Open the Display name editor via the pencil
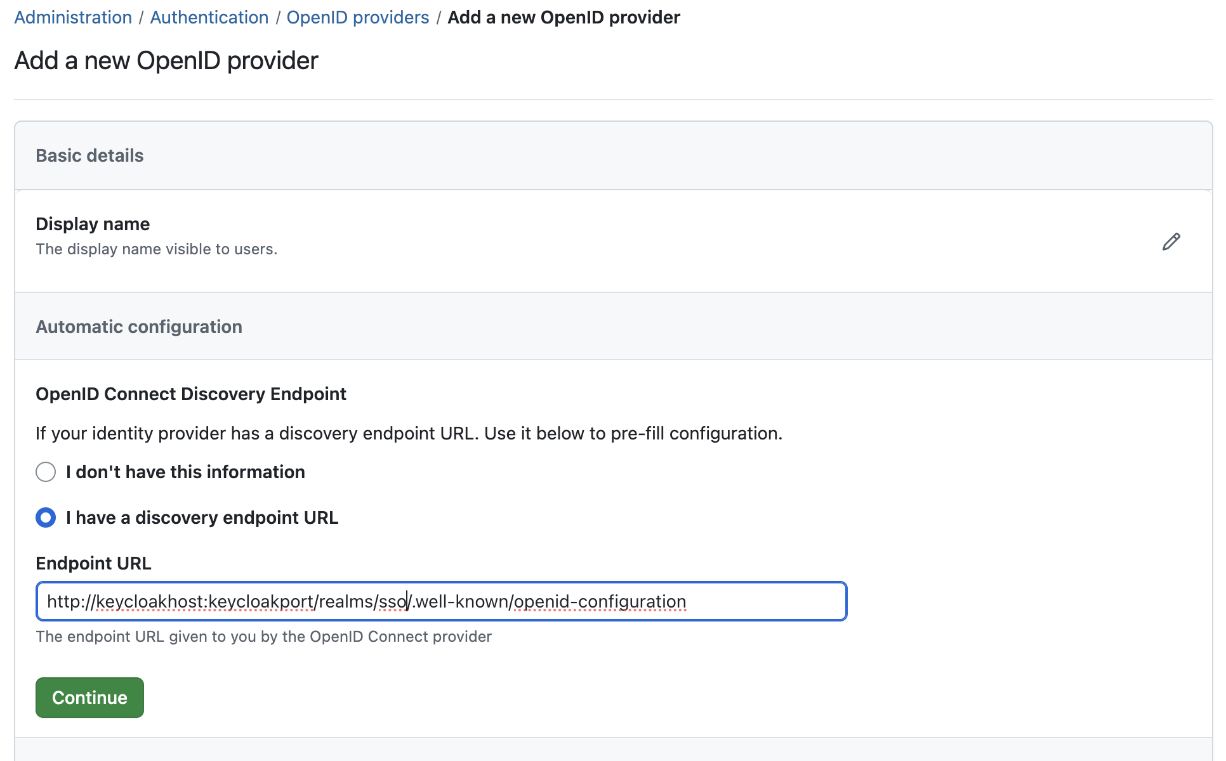This screenshot has height=761, width=1226. coord(1171,242)
